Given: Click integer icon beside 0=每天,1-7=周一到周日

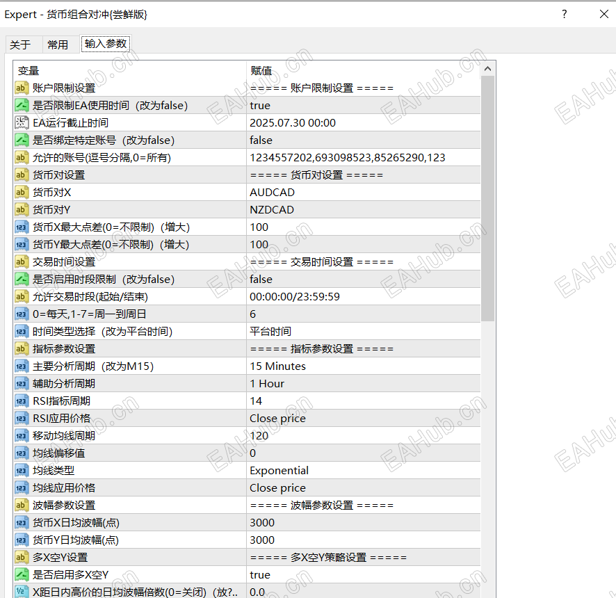Looking at the screenshot, I should [x=22, y=314].
